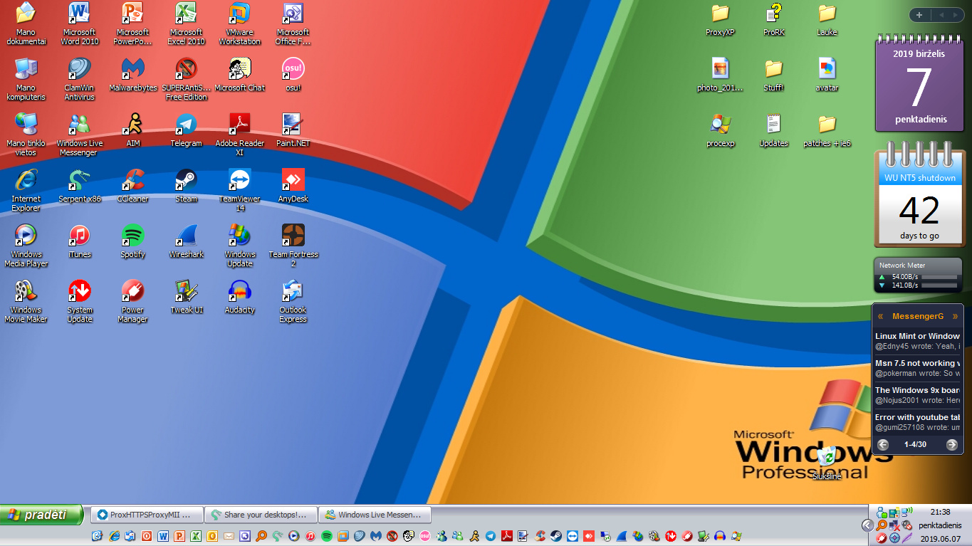Select the Paint.NET desktop shortcut

coord(293,131)
